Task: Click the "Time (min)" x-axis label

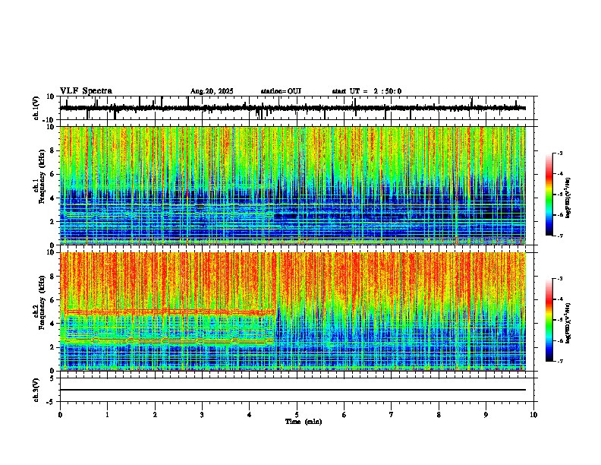Action: pos(304,422)
